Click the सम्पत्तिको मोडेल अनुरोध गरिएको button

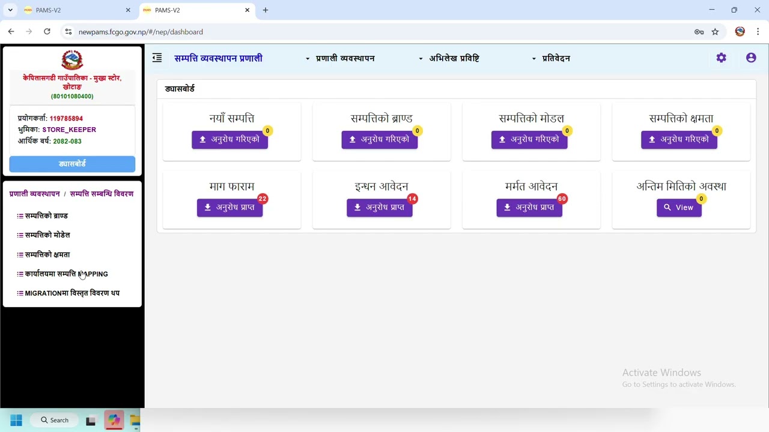click(x=529, y=139)
